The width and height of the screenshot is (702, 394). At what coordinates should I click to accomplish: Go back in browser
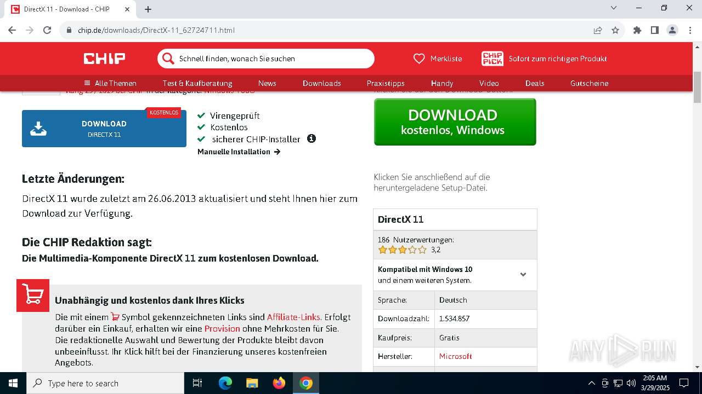12,30
